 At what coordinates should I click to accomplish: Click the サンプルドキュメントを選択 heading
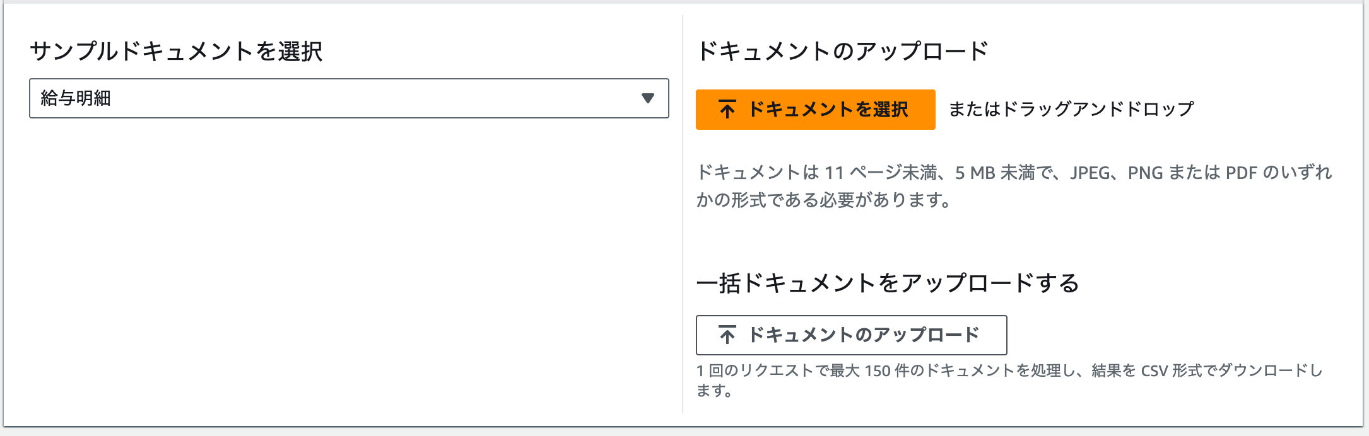pos(176,51)
